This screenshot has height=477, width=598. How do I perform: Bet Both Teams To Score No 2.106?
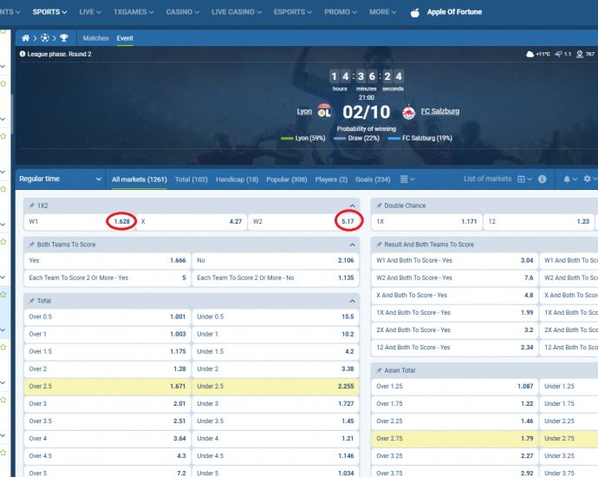pyautogui.click(x=276, y=261)
